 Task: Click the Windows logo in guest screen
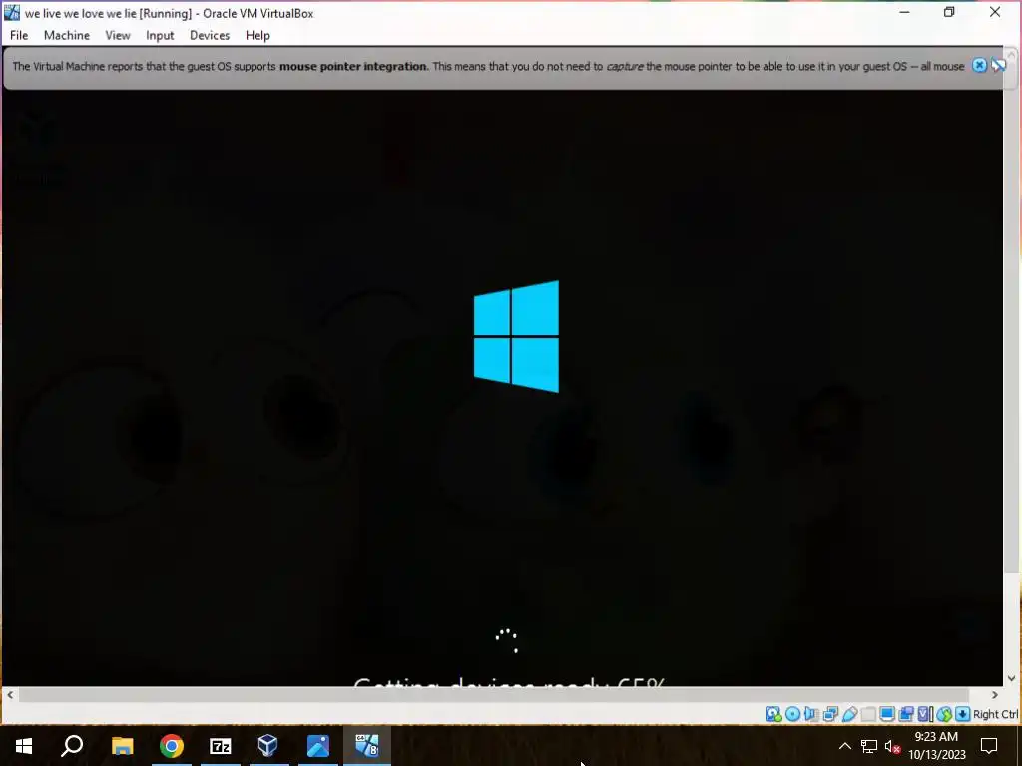[x=516, y=336]
